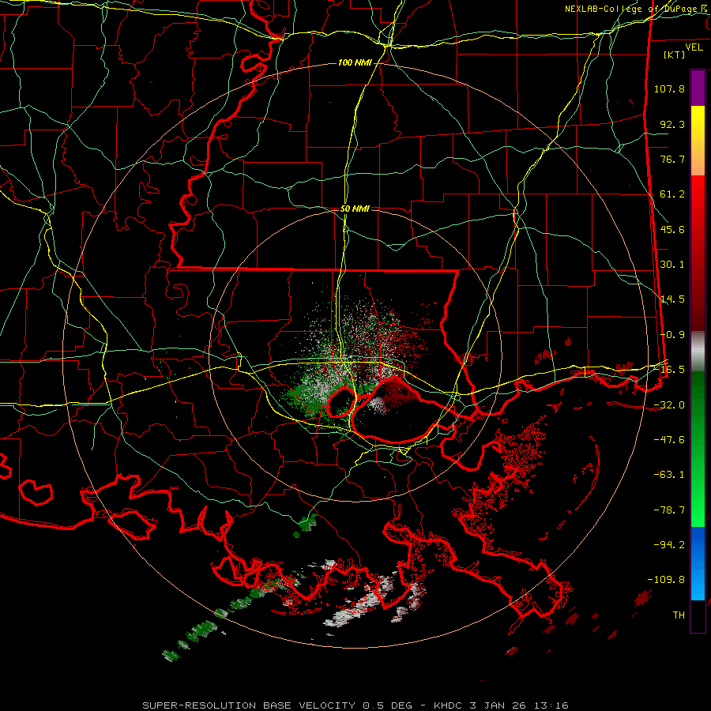Select the -32.0 value on velocity scale
The width and height of the screenshot is (711, 711).
coord(669,405)
